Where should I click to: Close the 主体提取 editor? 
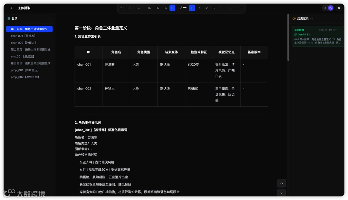pos(339,8)
